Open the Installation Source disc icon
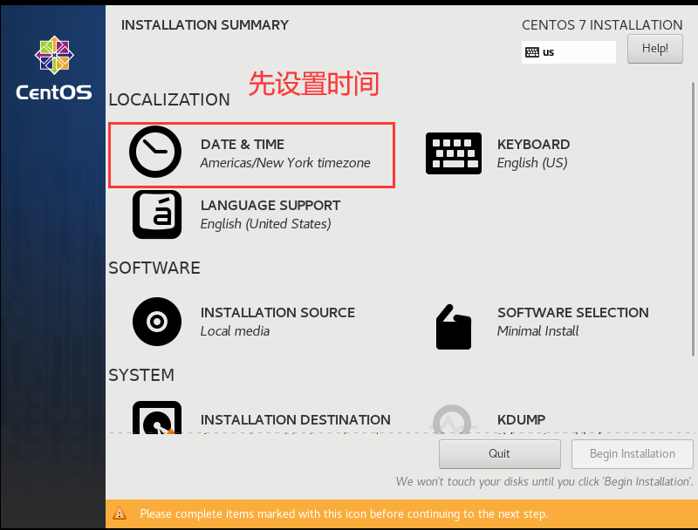698x530 pixels. (x=157, y=322)
